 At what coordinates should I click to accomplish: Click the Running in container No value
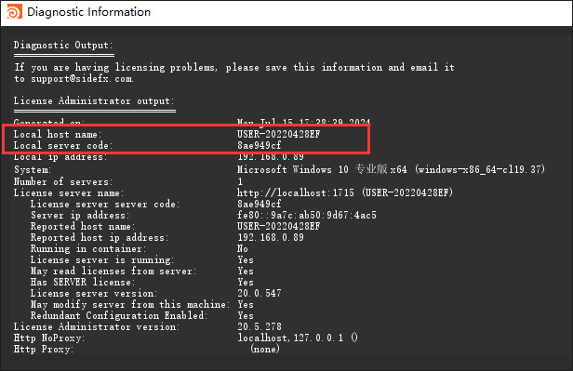[x=242, y=248]
